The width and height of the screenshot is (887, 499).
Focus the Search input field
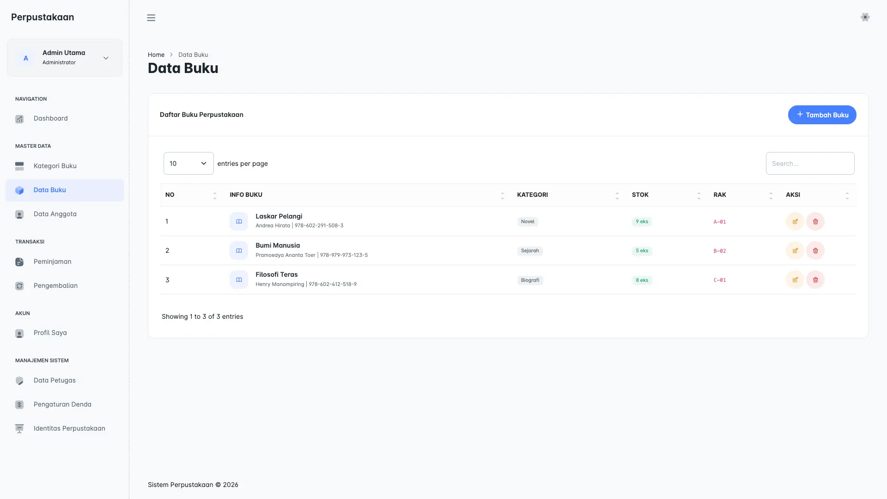(810, 163)
